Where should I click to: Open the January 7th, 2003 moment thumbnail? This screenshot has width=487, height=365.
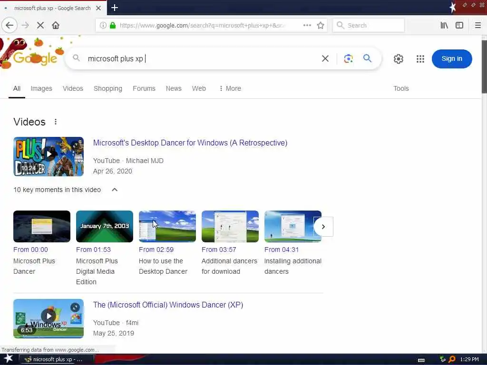(104, 226)
